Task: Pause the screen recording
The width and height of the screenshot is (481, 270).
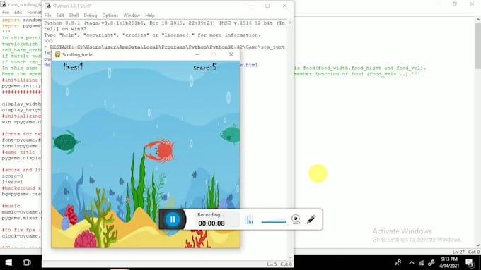Action: click(x=173, y=219)
